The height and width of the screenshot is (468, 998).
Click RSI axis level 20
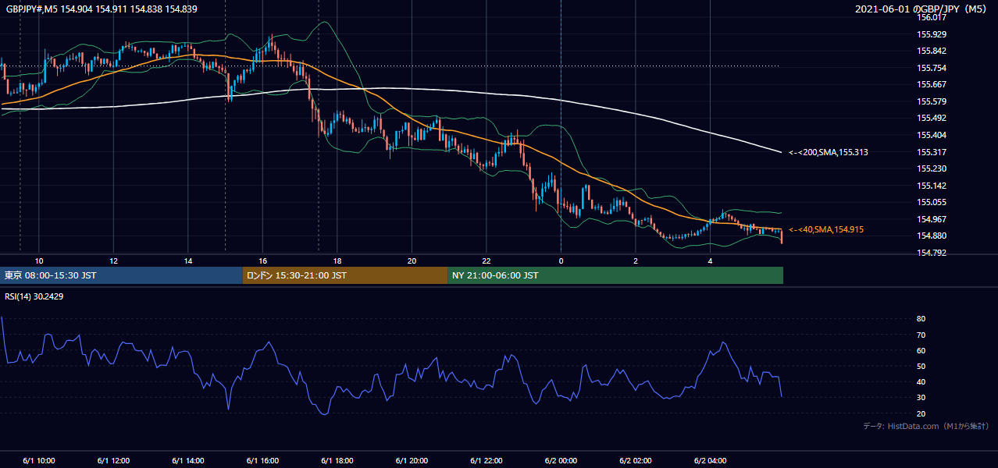(921, 413)
